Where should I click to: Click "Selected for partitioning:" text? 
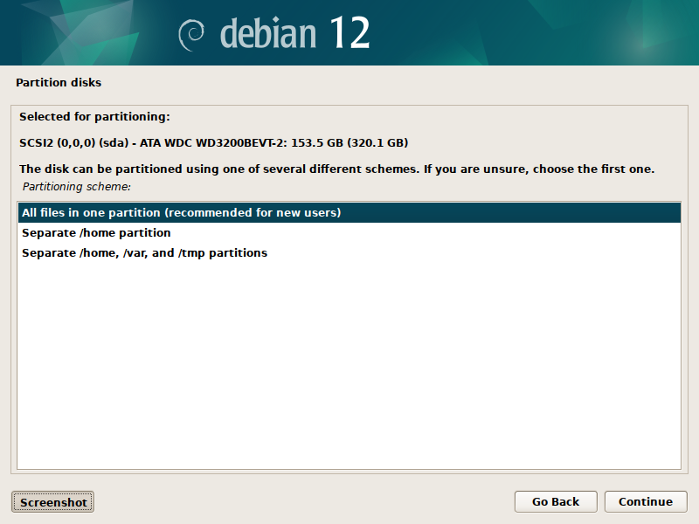[x=94, y=117]
